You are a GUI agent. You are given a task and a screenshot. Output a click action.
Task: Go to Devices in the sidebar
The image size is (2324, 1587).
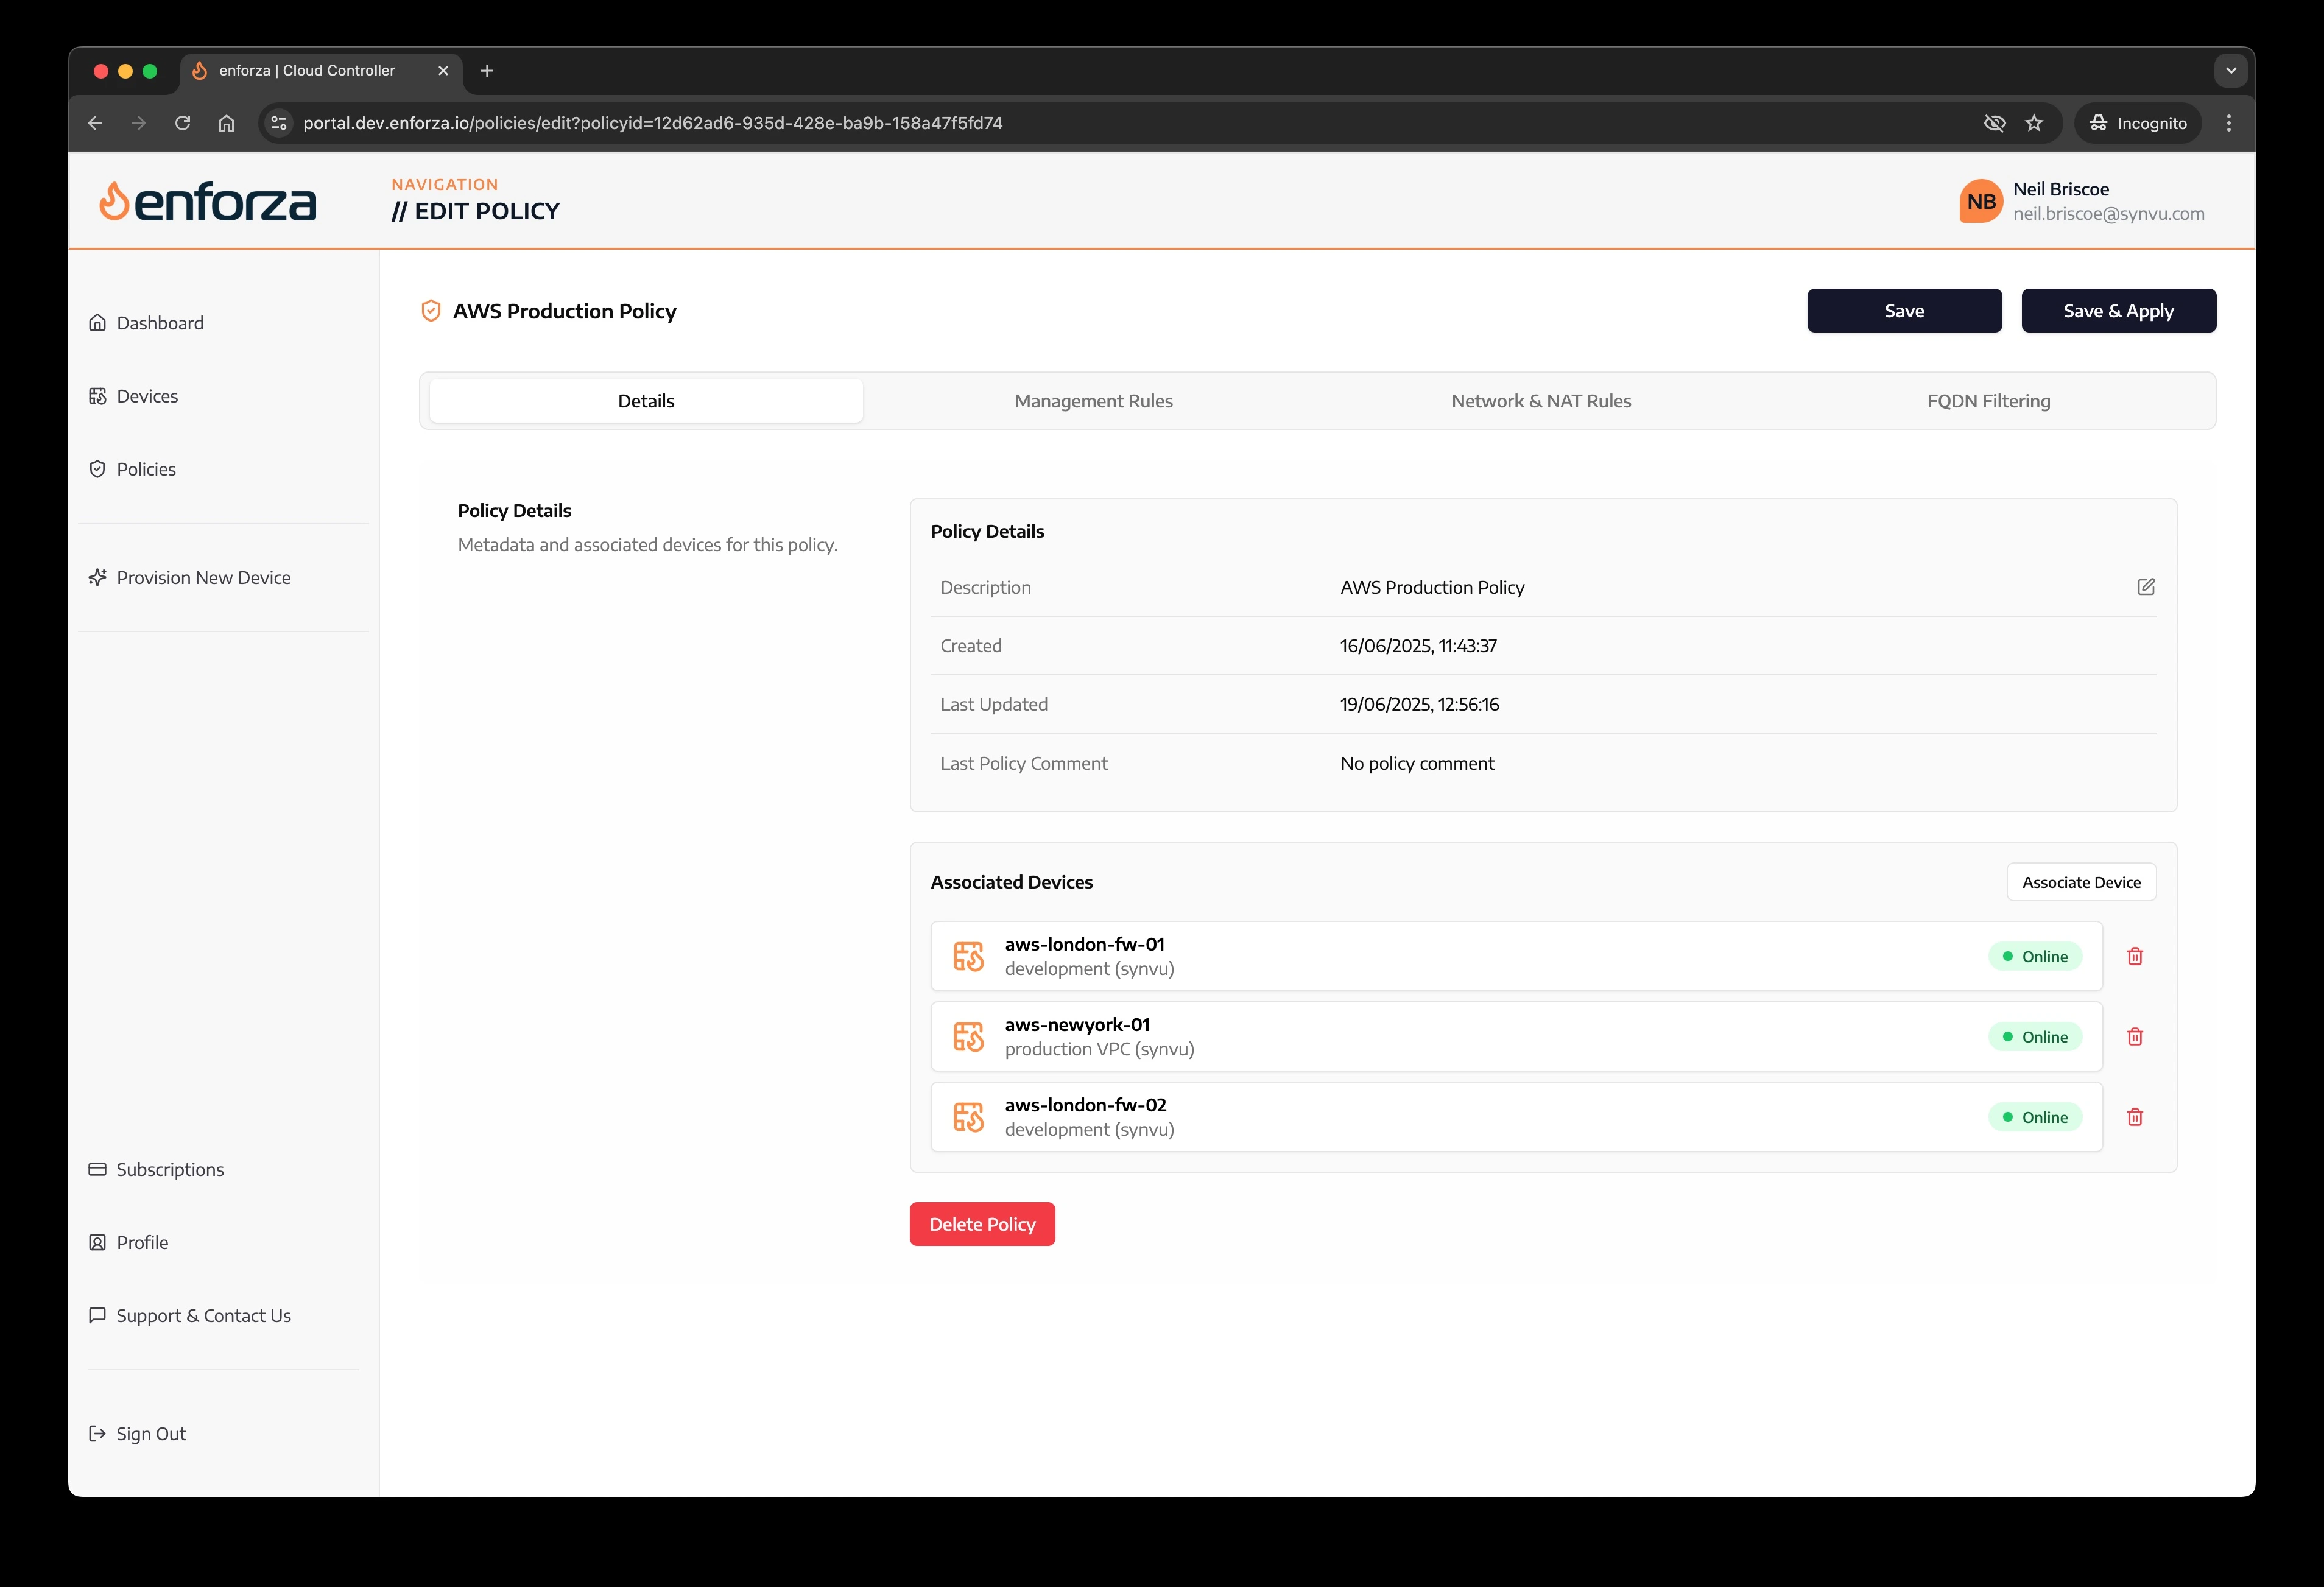[x=147, y=396]
